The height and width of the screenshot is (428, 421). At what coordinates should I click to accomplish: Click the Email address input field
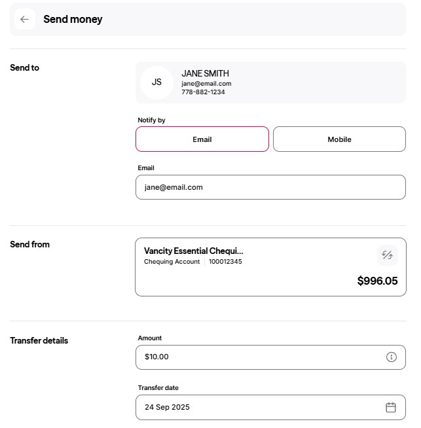coord(270,187)
